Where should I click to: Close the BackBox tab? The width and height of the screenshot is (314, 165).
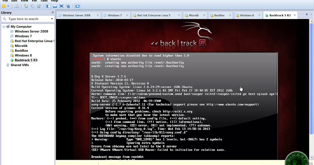click(x=230, y=15)
